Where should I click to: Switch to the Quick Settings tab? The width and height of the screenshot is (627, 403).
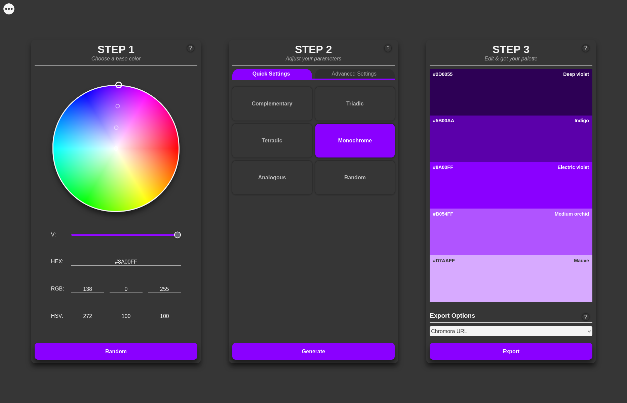point(271,74)
